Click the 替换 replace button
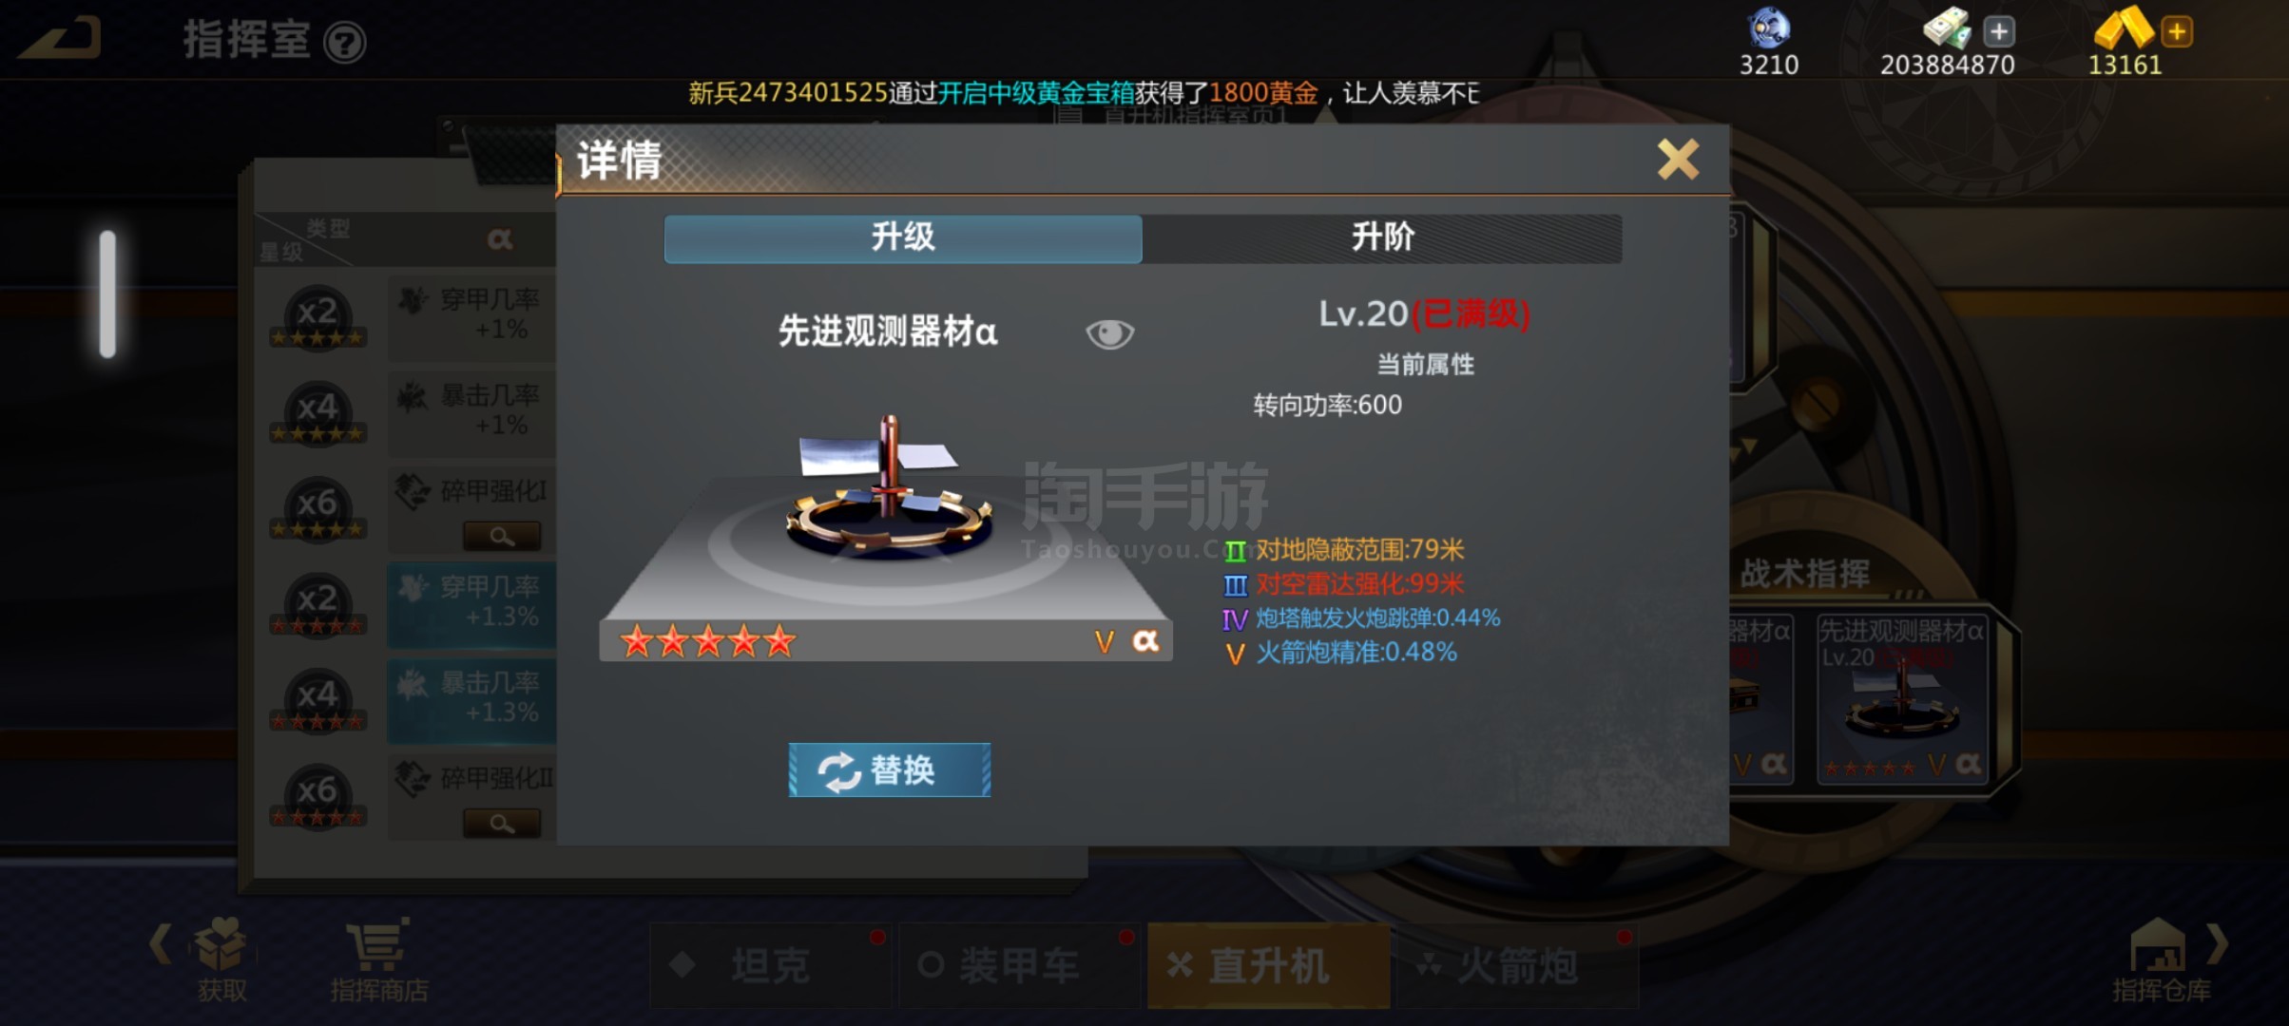Screen dimensions: 2289x1026 [890, 769]
